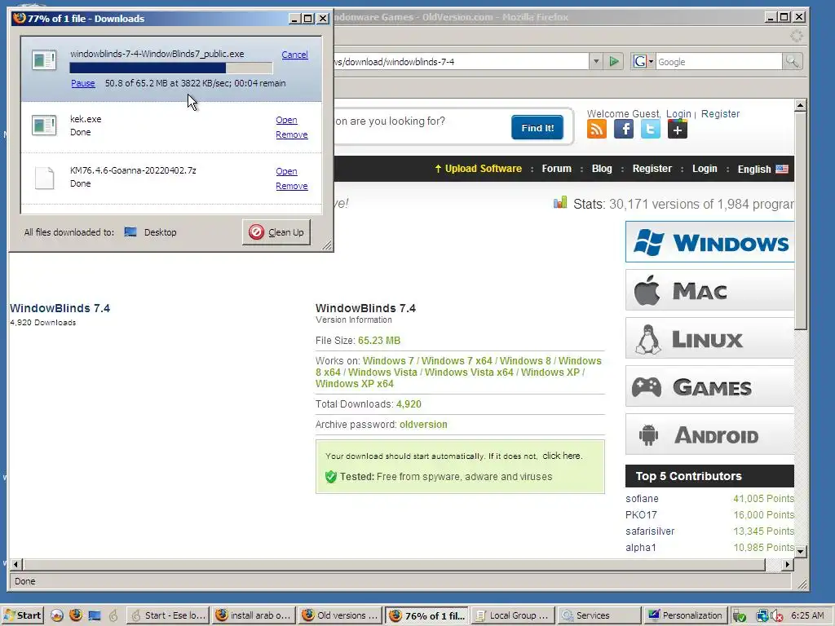
Task: Open contributor safarisilver's profile
Action: click(x=650, y=531)
